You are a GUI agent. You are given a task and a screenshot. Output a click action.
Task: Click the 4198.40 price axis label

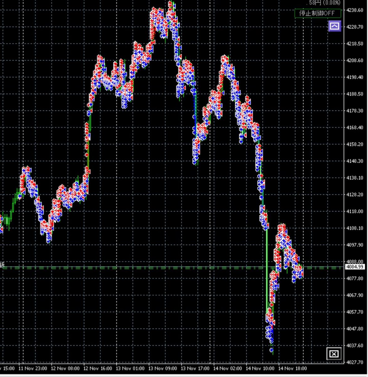(355, 77)
